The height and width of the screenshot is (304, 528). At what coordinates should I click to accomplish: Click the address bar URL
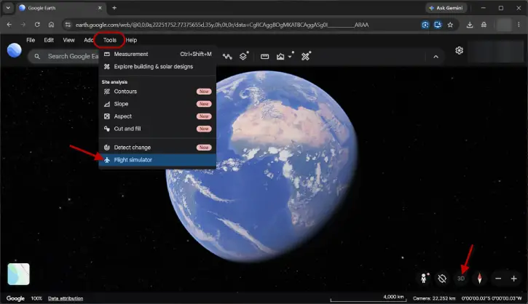[x=222, y=25]
